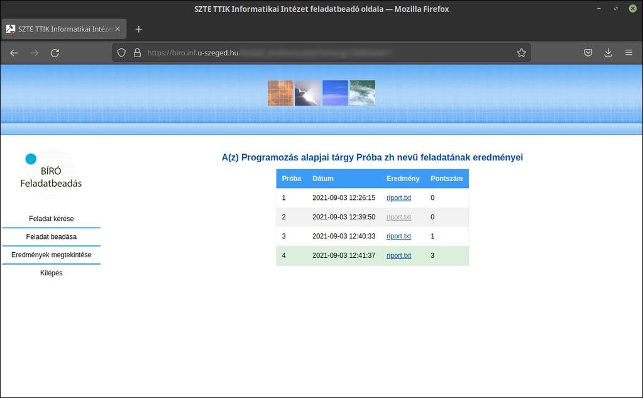643x398 pixels.
Task: Click the blue sky banner image
Action: [335, 93]
